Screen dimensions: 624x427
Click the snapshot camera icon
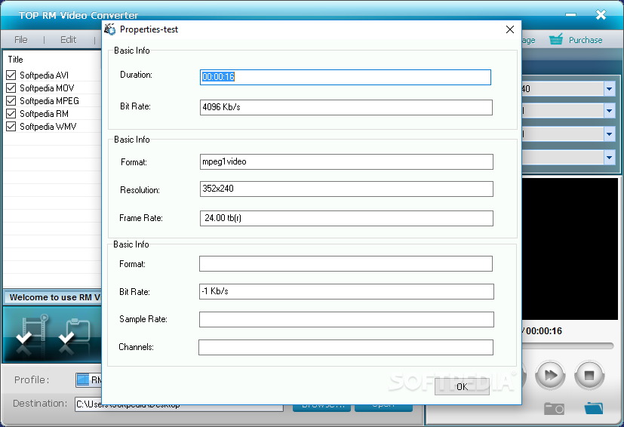pyautogui.click(x=554, y=408)
